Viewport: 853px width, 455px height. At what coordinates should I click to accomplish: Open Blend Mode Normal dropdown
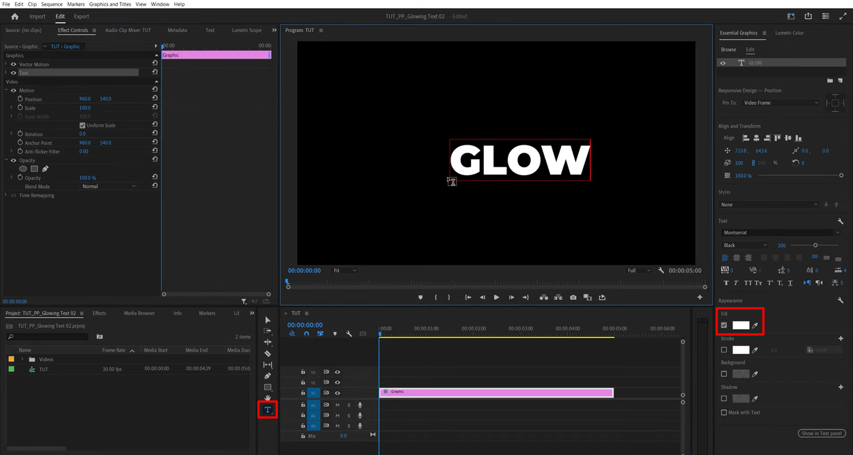(x=109, y=187)
